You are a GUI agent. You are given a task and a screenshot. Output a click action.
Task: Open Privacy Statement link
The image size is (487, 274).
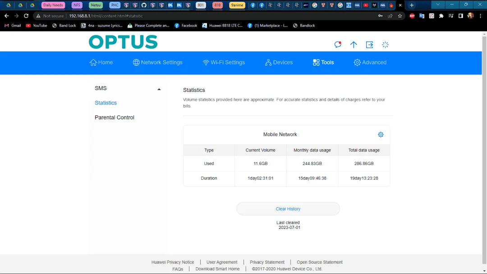click(267, 262)
